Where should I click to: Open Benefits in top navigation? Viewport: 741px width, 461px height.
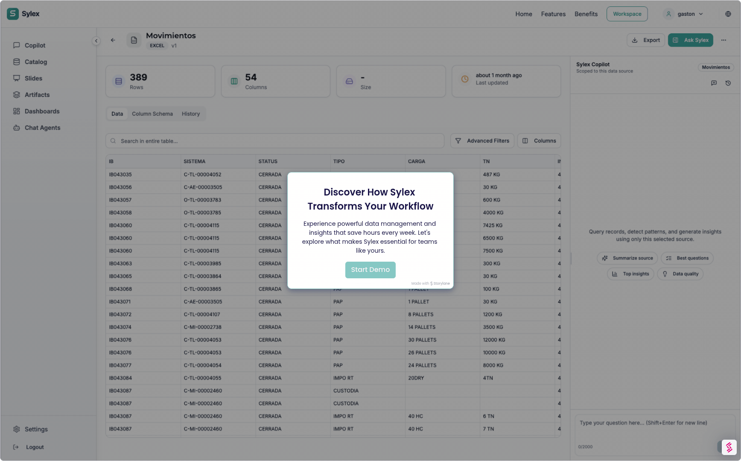586,14
